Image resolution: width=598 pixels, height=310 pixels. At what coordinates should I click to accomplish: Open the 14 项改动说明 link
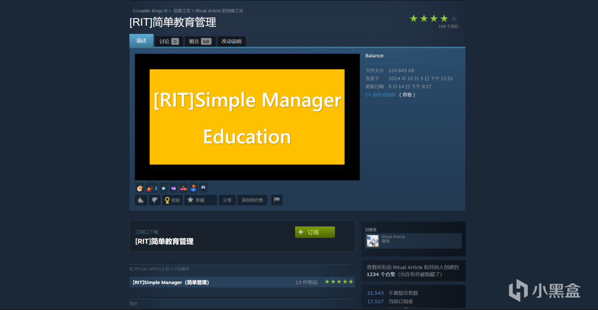coord(380,95)
